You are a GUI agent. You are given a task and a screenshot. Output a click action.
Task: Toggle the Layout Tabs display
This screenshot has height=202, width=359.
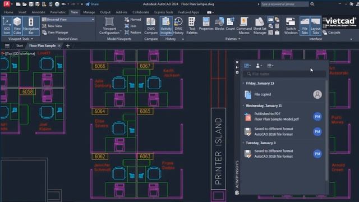tap(315, 26)
